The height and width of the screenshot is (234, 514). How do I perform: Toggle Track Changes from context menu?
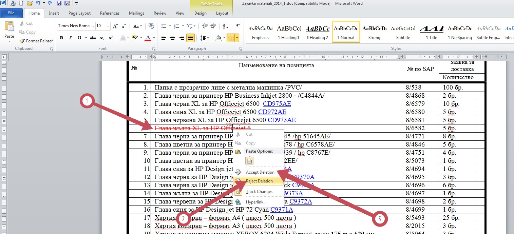pyautogui.click(x=259, y=192)
